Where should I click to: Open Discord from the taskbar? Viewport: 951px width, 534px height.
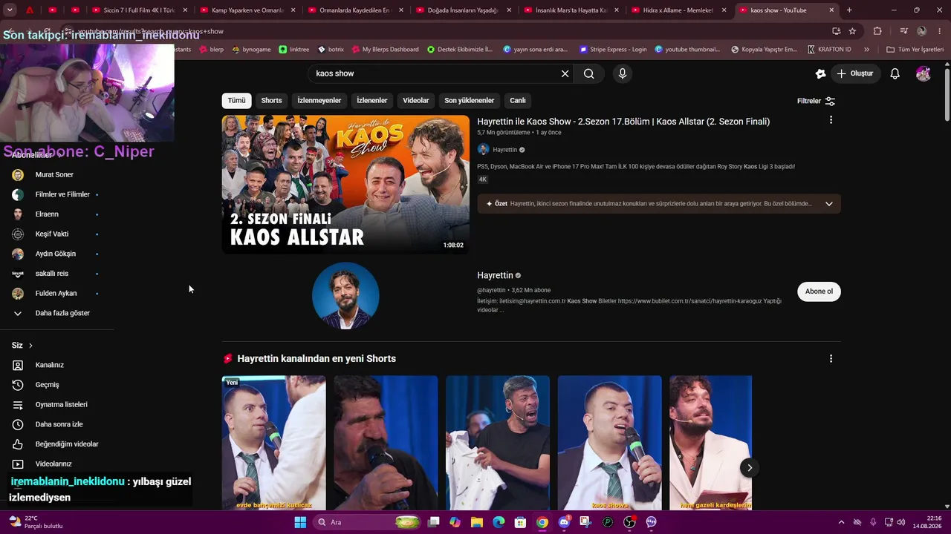click(x=564, y=522)
